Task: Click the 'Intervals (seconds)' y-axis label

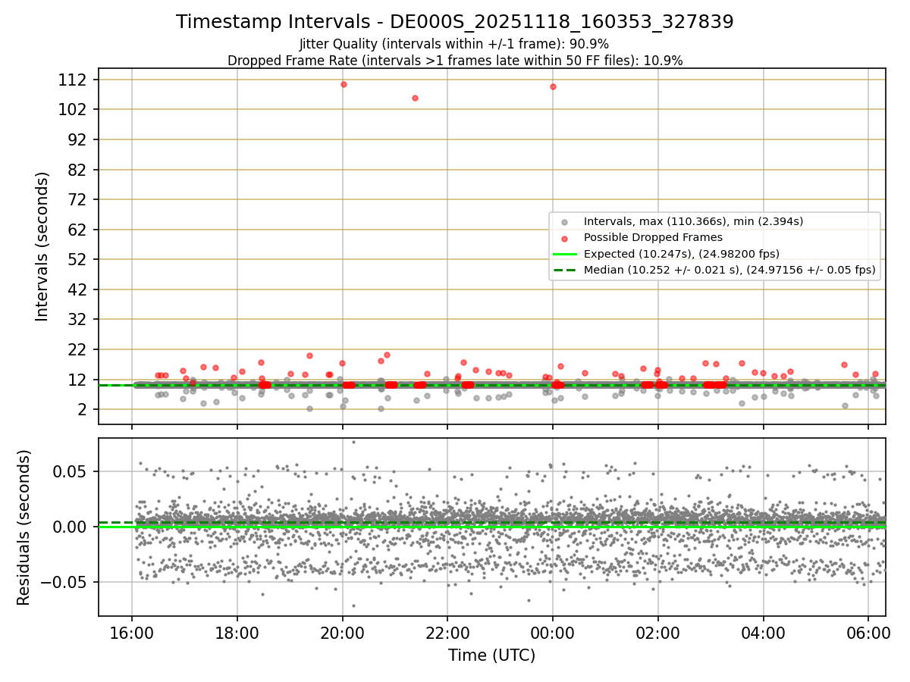Action: [42, 246]
